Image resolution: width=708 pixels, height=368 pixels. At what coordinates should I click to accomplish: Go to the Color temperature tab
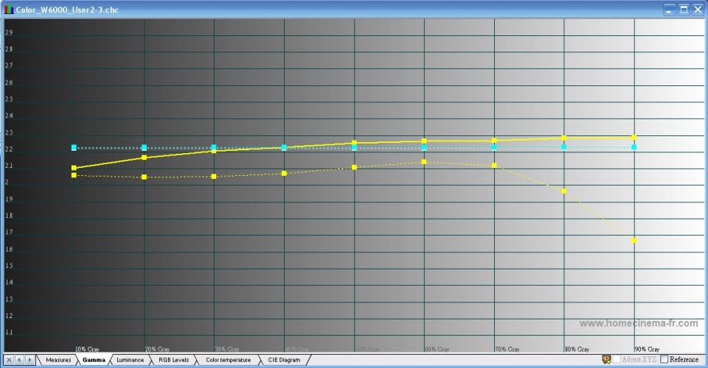228,360
